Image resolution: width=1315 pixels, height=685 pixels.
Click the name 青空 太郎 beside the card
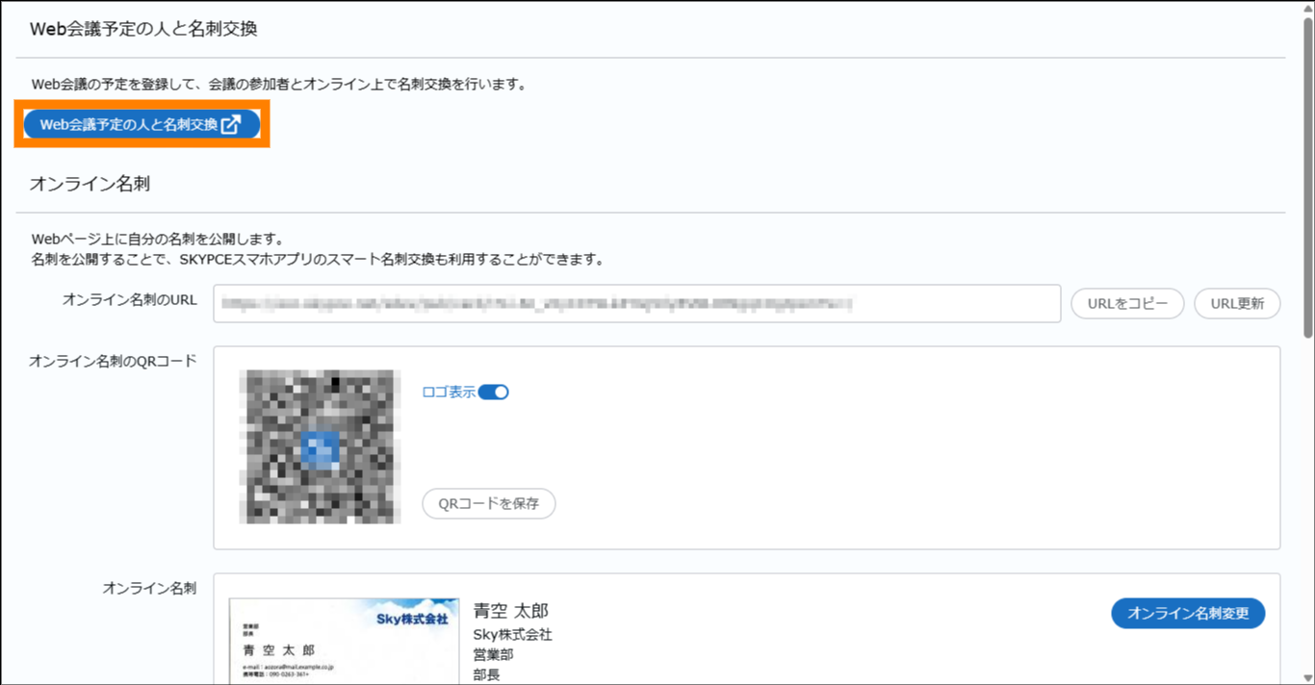[510, 611]
